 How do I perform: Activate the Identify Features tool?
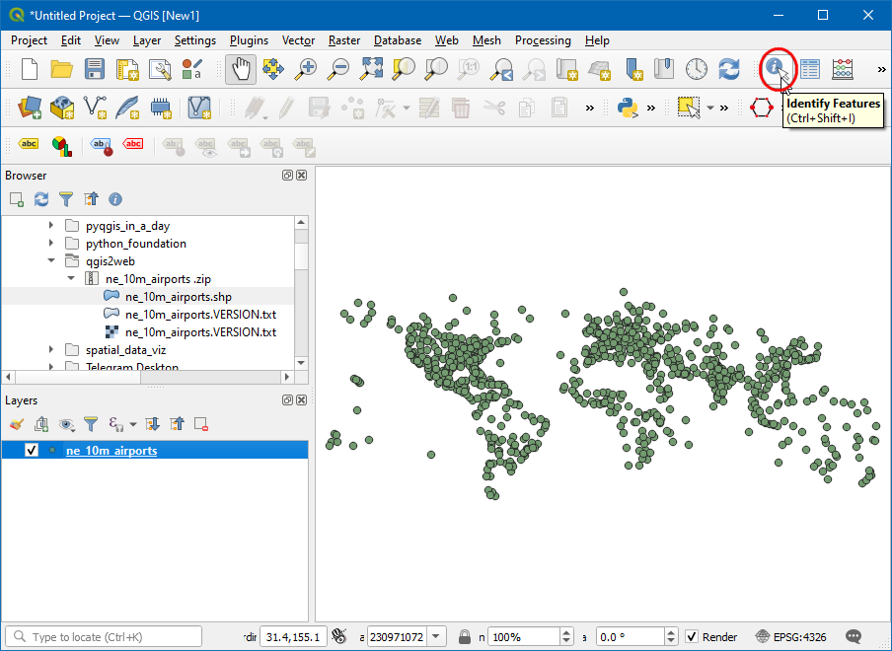(x=776, y=68)
